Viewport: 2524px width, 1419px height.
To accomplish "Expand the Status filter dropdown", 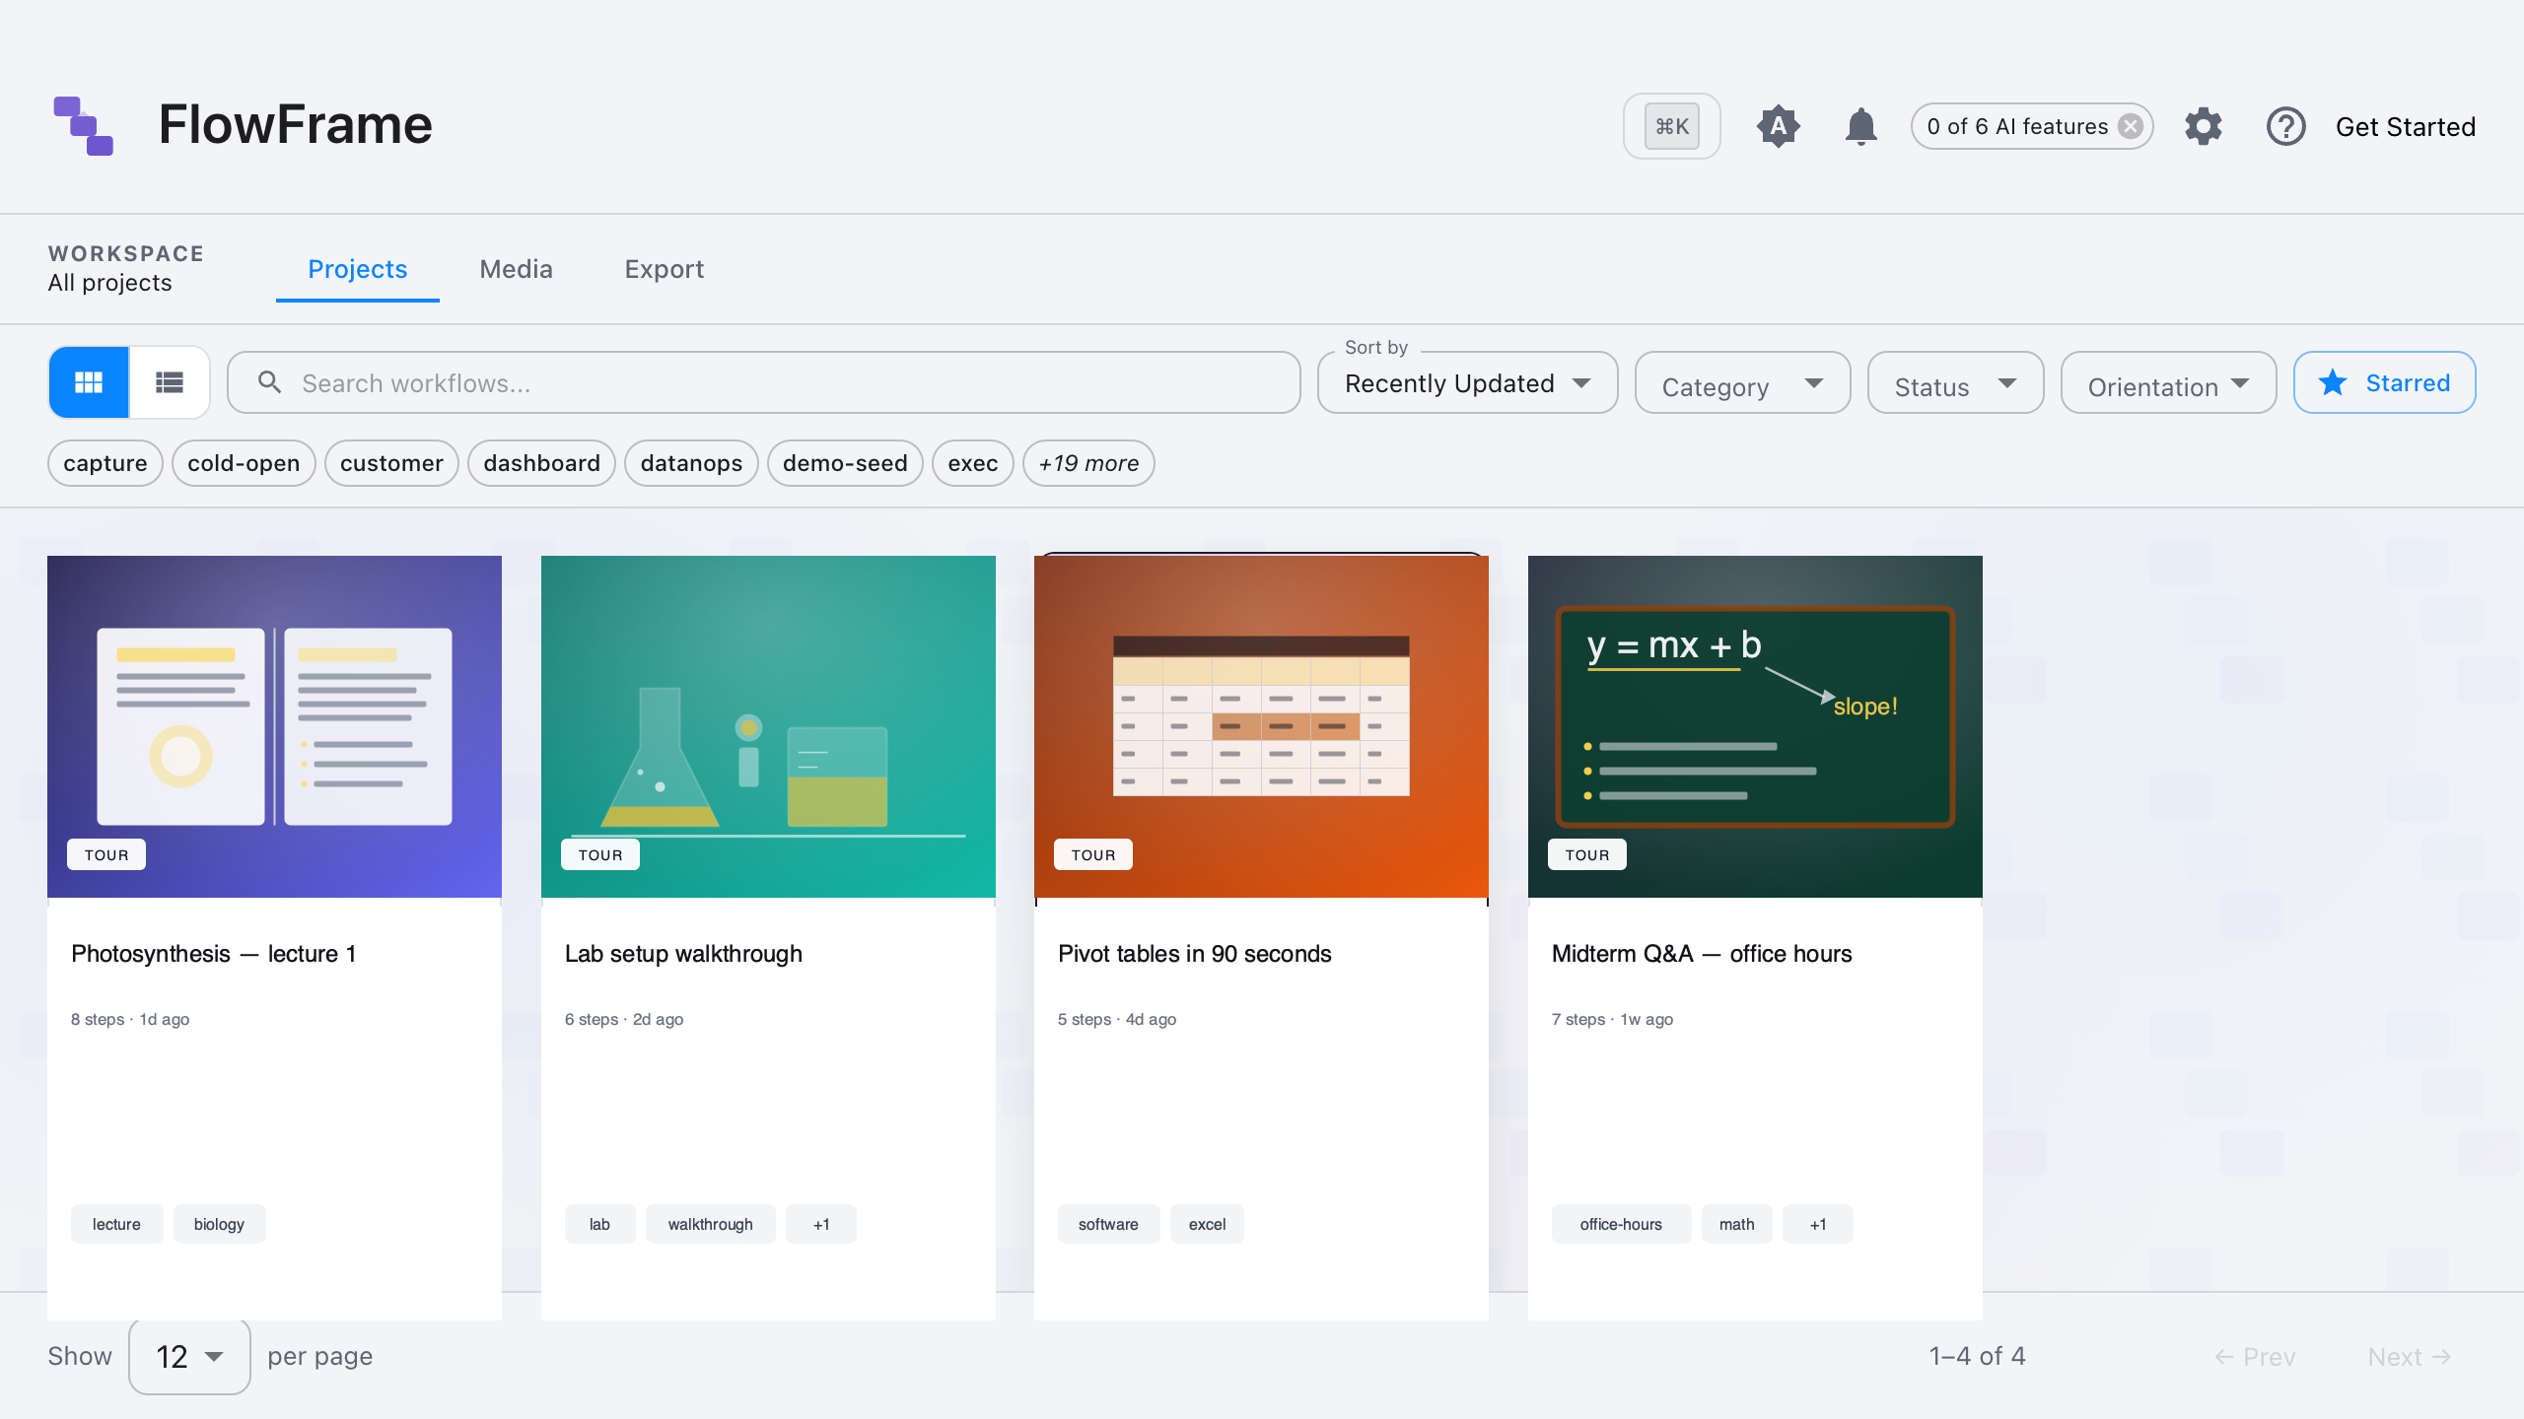I will coord(1955,382).
